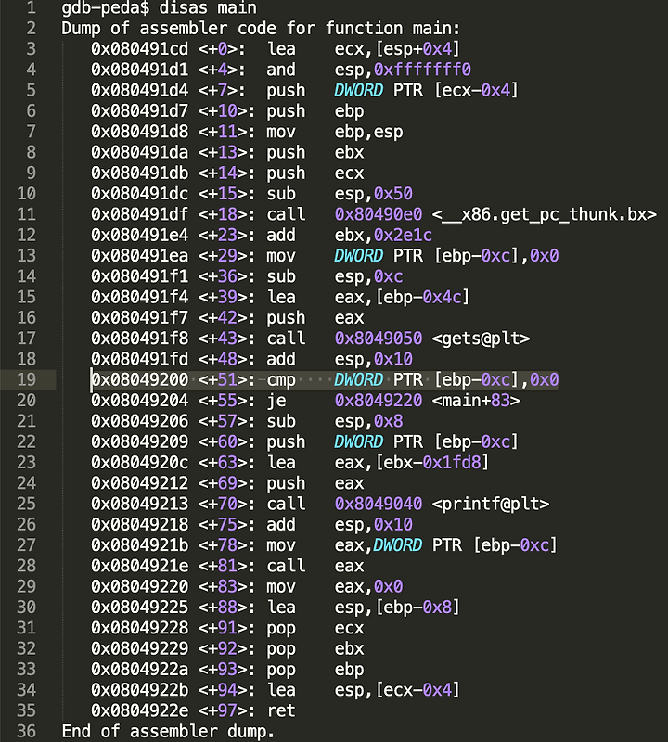668x742 pixels.
Task: Click 'esp,0x50' operand on line 10
Action: (x=374, y=194)
